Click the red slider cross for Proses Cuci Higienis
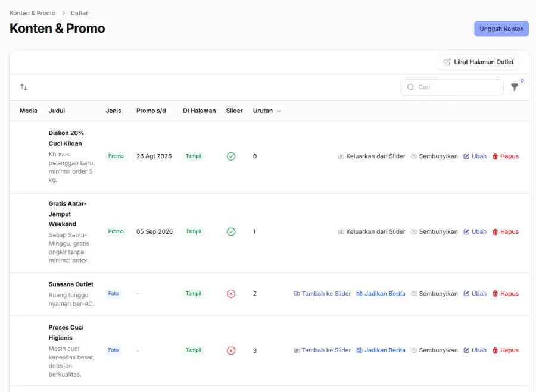The width and height of the screenshot is (536, 392). [x=231, y=350]
